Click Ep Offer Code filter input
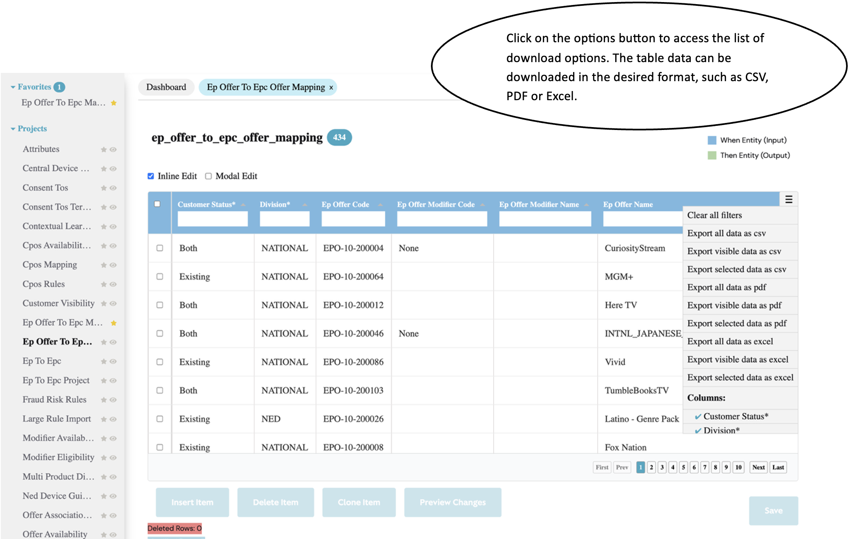This screenshot has width=849, height=539. 353,219
